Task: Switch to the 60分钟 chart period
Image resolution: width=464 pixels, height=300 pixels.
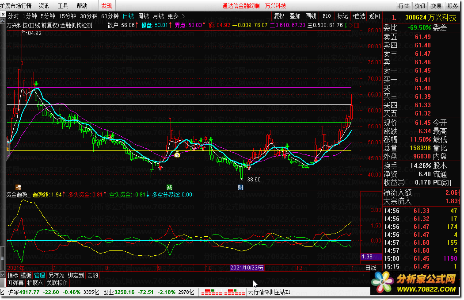Action: 110,16
